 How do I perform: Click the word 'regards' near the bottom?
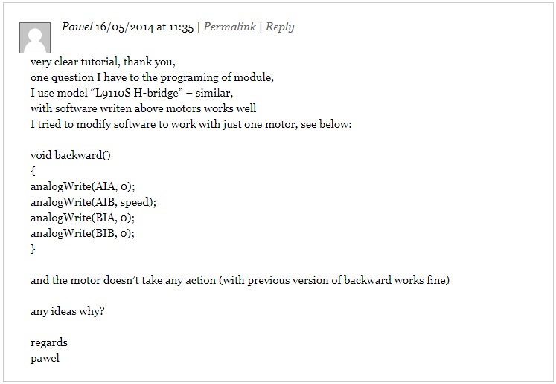tap(49, 342)
